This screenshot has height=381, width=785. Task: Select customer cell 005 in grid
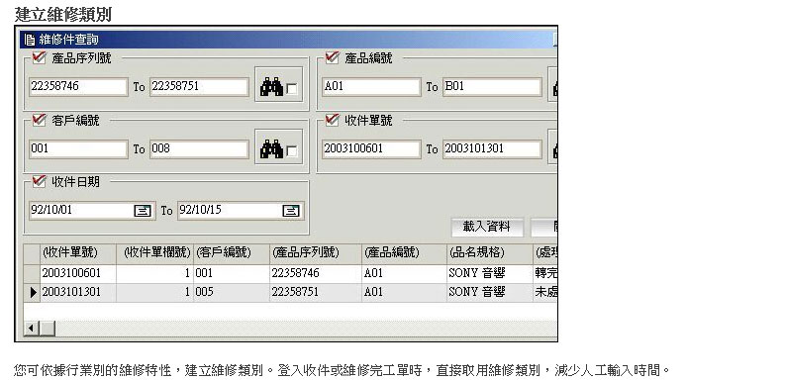(x=232, y=292)
